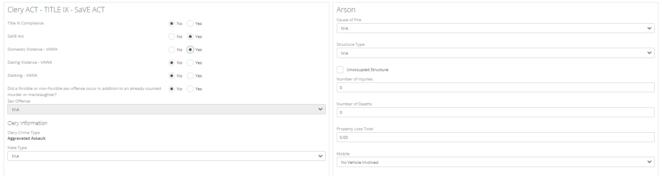
Task: Open the Cause of Fire dropdown
Action: pyautogui.click(x=495, y=28)
